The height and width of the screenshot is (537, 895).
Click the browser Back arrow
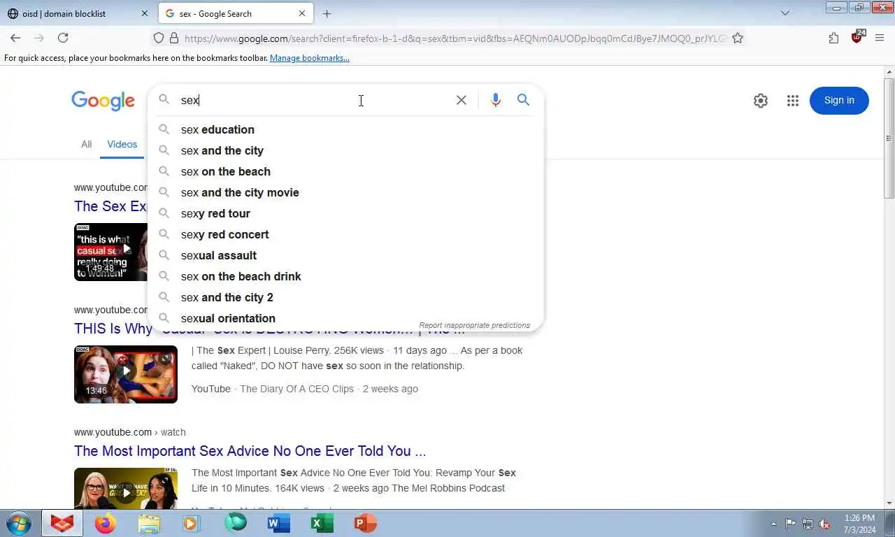pyautogui.click(x=15, y=38)
